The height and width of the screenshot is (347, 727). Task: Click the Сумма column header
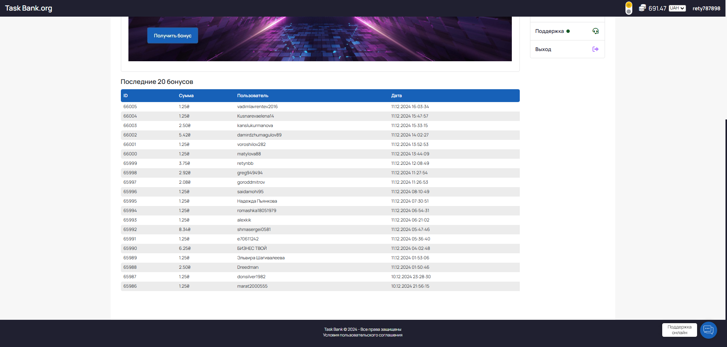pyautogui.click(x=186, y=96)
